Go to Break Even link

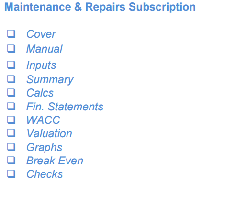tap(55, 161)
